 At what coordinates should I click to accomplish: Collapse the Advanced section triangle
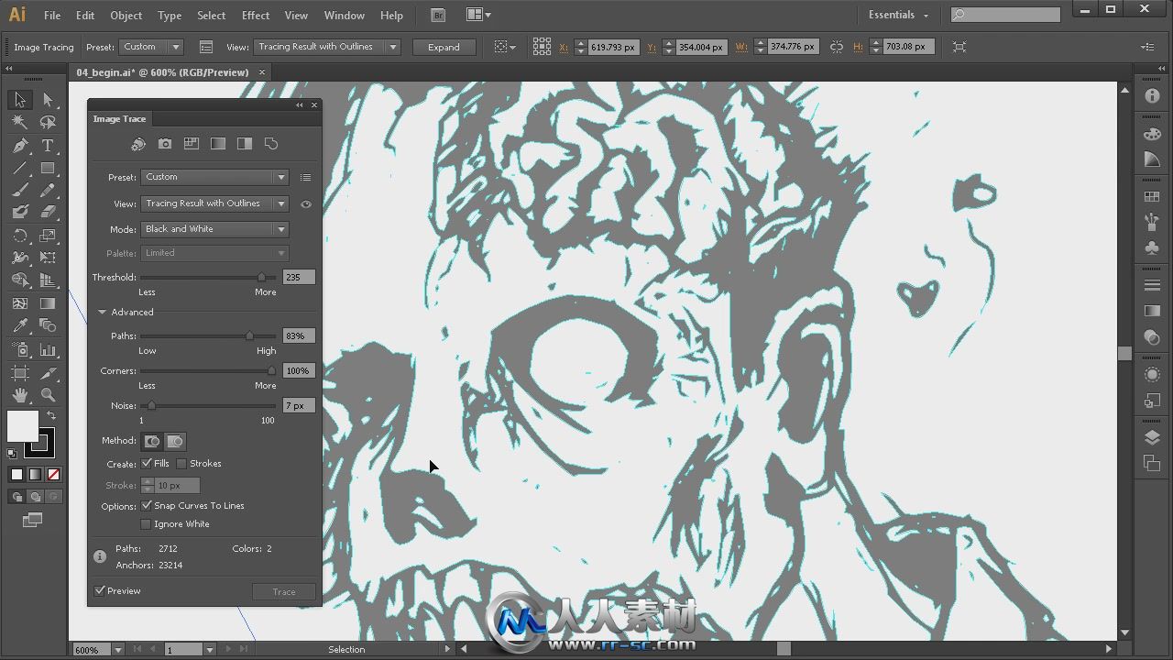[x=103, y=313]
